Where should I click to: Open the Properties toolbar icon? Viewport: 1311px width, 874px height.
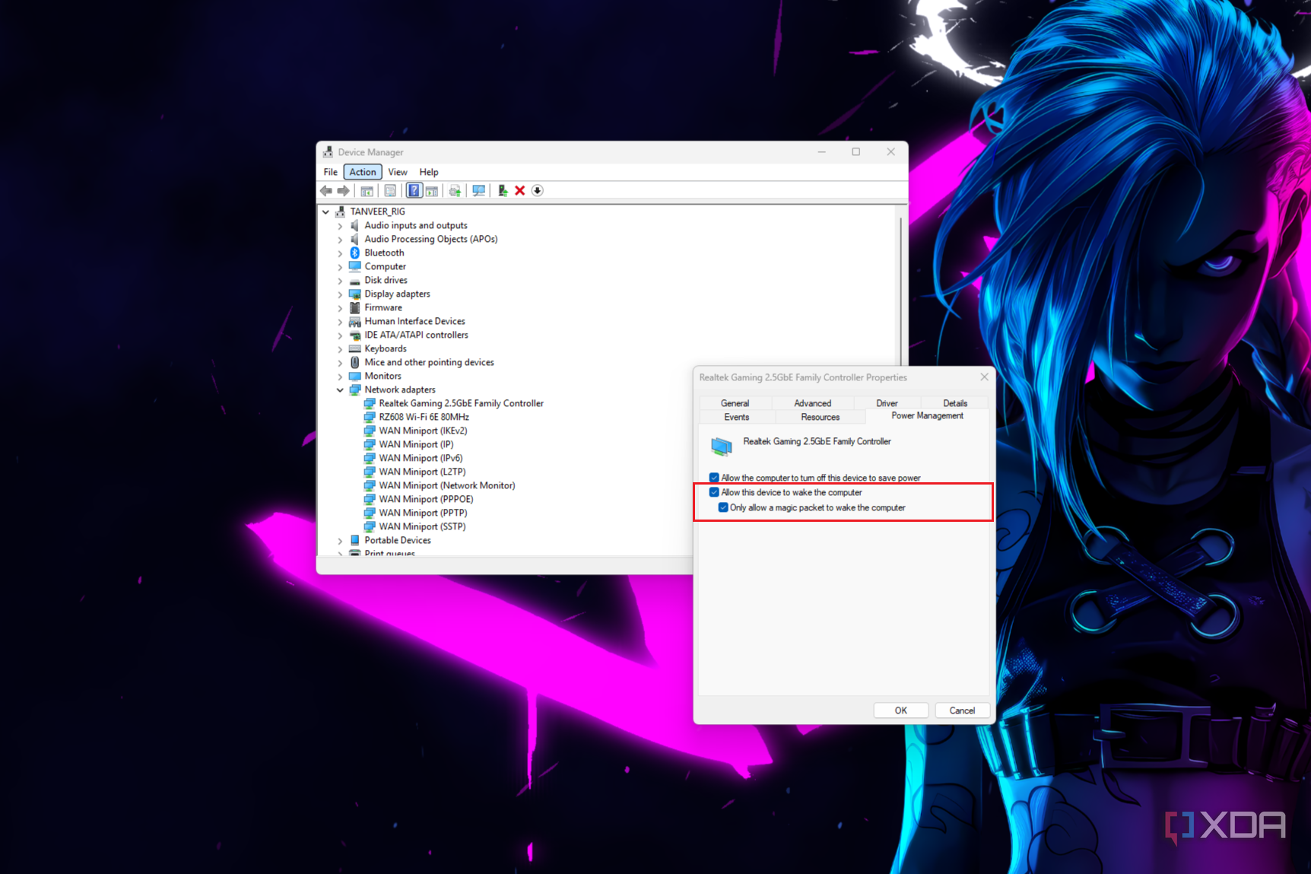(390, 191)
